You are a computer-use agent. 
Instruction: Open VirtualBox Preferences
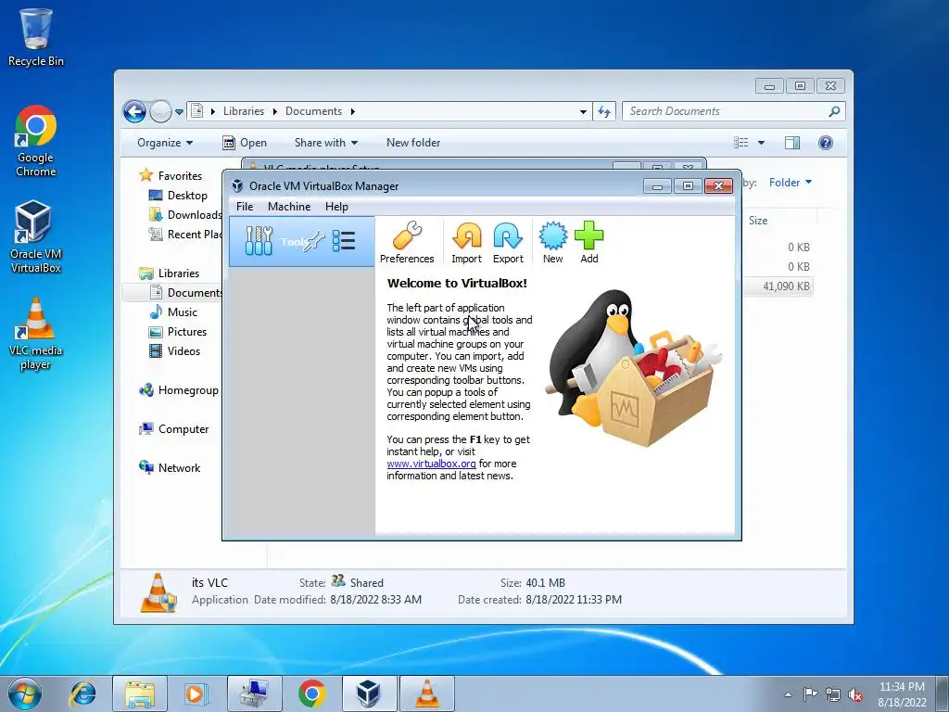(407, 242)
